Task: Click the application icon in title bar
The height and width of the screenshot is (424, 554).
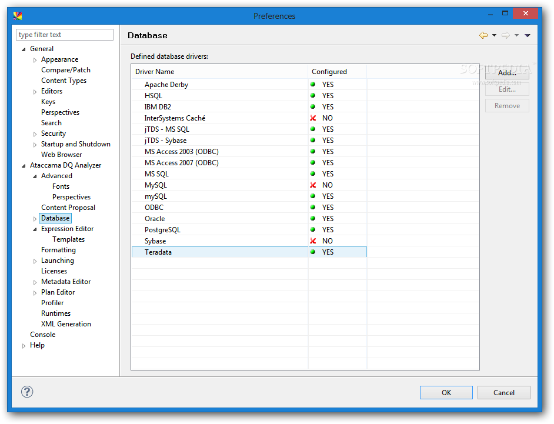Action: click(18, 16)
